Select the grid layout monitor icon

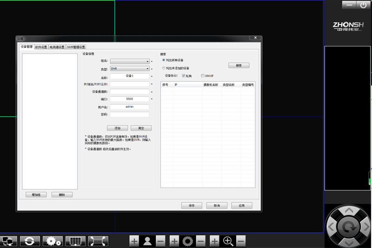pos(75,241)
